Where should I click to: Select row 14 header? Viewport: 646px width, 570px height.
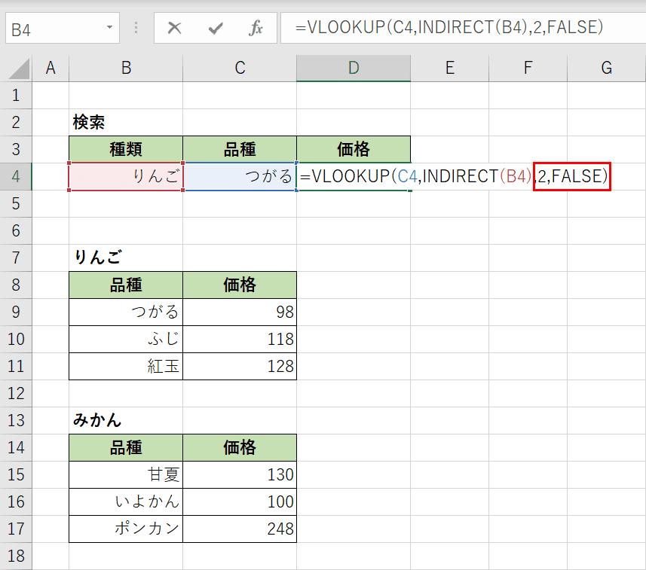(x=16, y=447)
